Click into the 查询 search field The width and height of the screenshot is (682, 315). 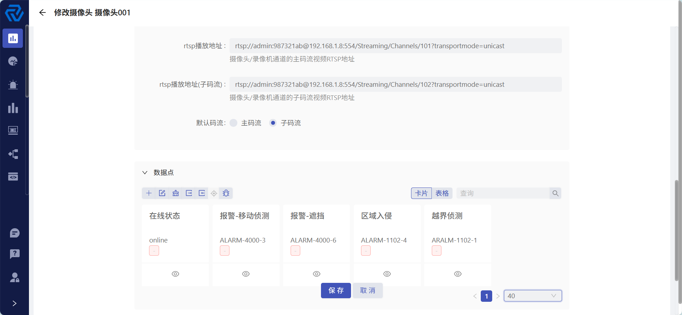pyautogui.click(x=503, y=193)
